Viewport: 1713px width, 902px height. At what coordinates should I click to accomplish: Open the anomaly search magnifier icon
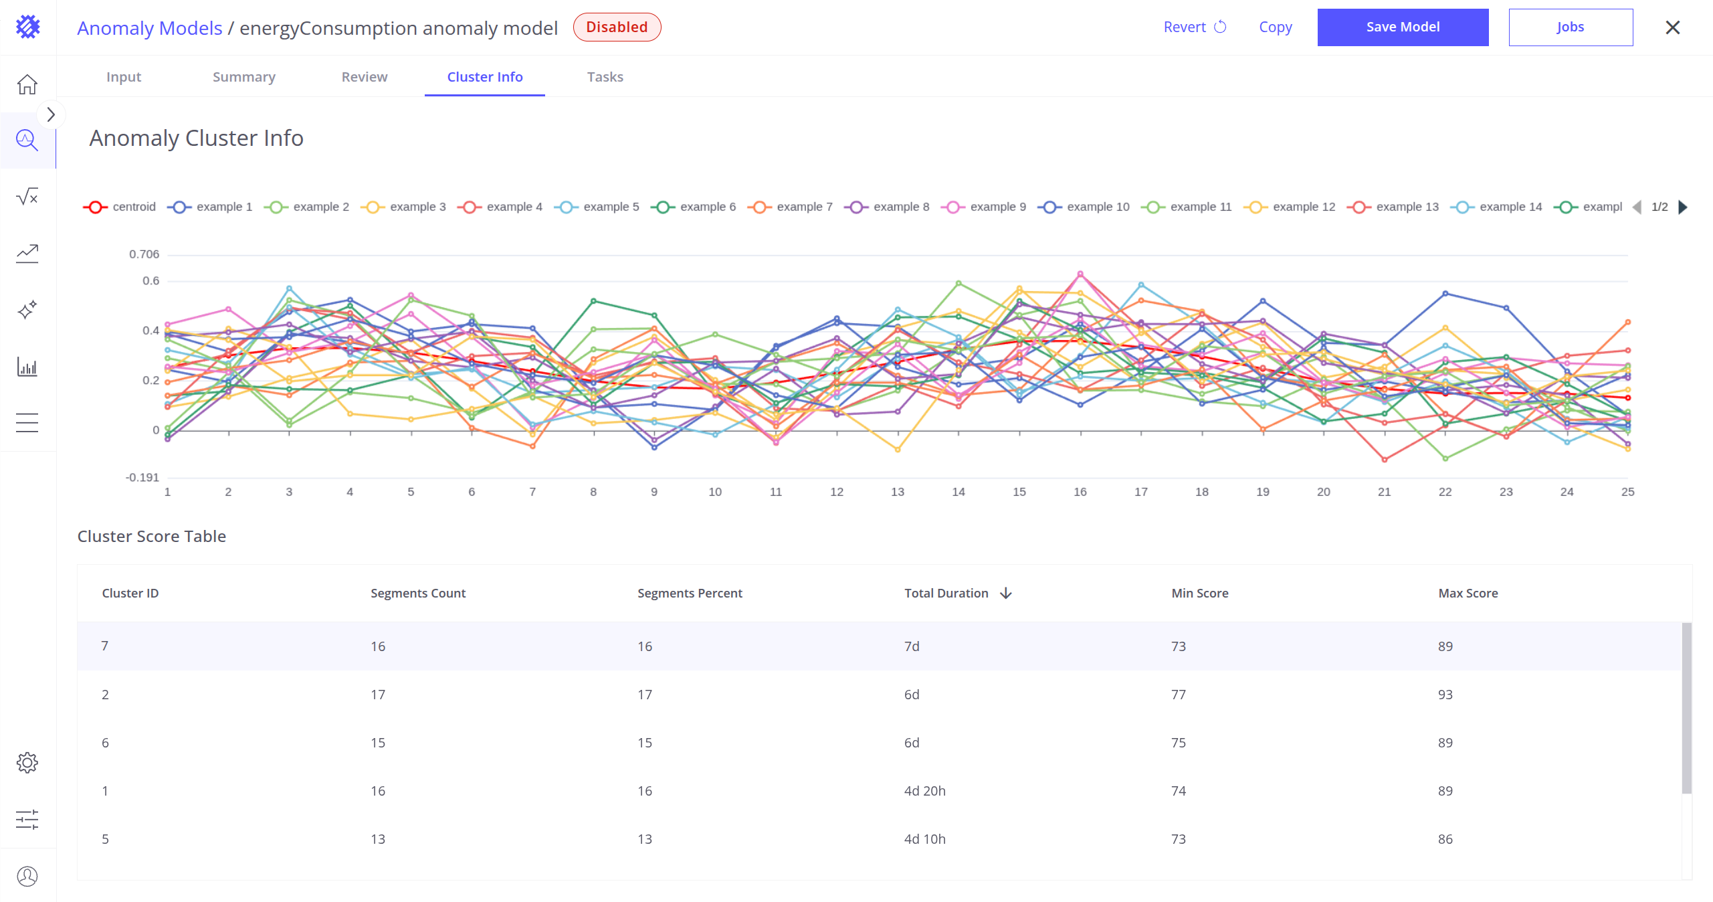tap(27, 141)
